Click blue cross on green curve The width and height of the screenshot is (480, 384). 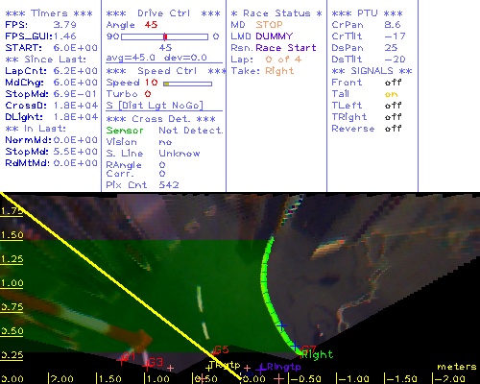coord(281,326)
